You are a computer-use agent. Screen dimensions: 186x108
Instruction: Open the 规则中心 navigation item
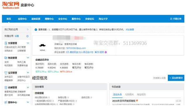(49, 19)
